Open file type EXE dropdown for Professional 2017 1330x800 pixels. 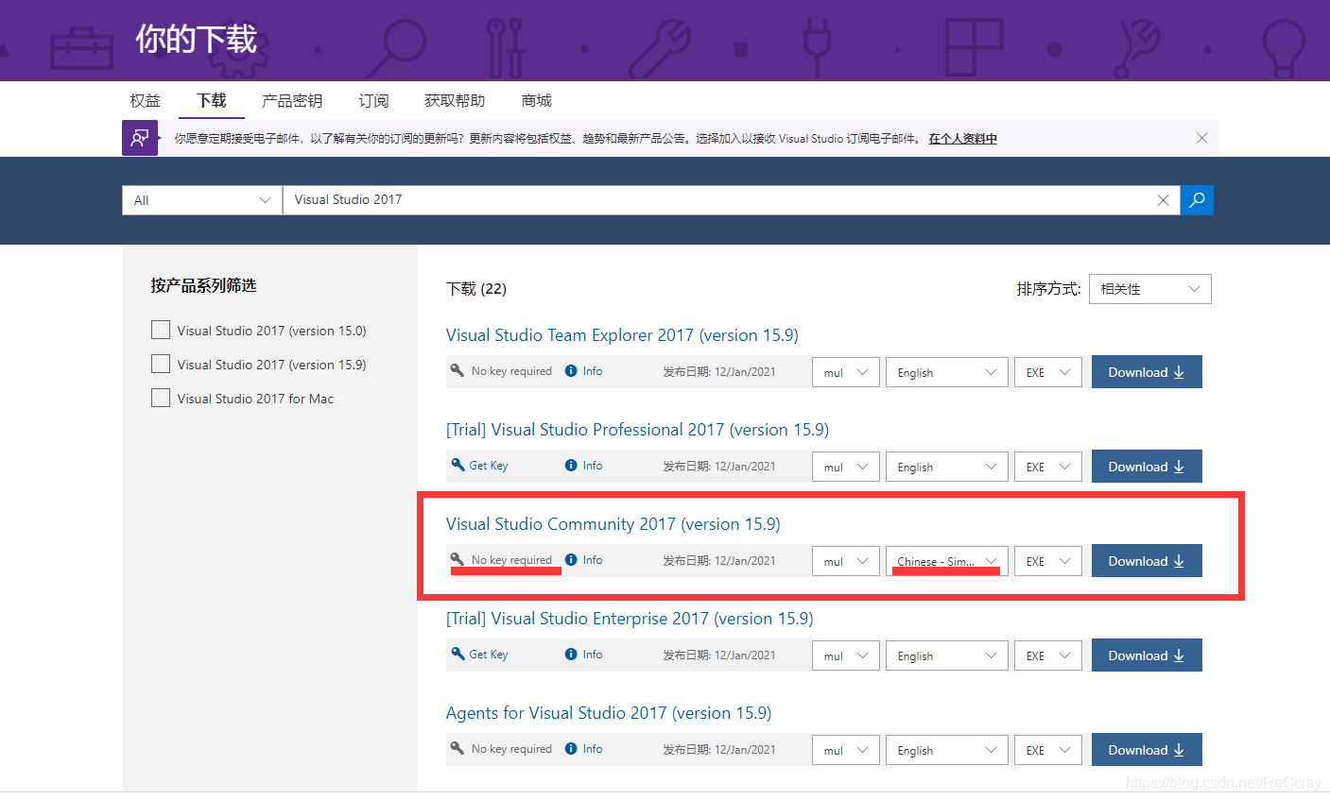tap(1048, 467)
